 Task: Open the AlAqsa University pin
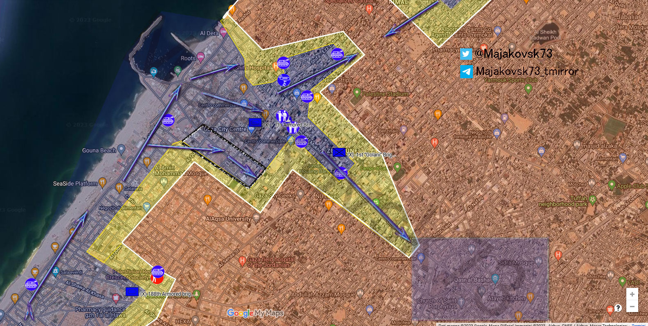[x=256, y=217]
